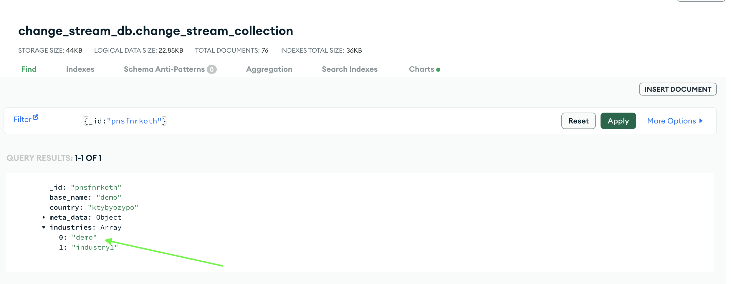Open the Aggregation tab
This screenshot has width=731, height=284.
coord(269,69)
